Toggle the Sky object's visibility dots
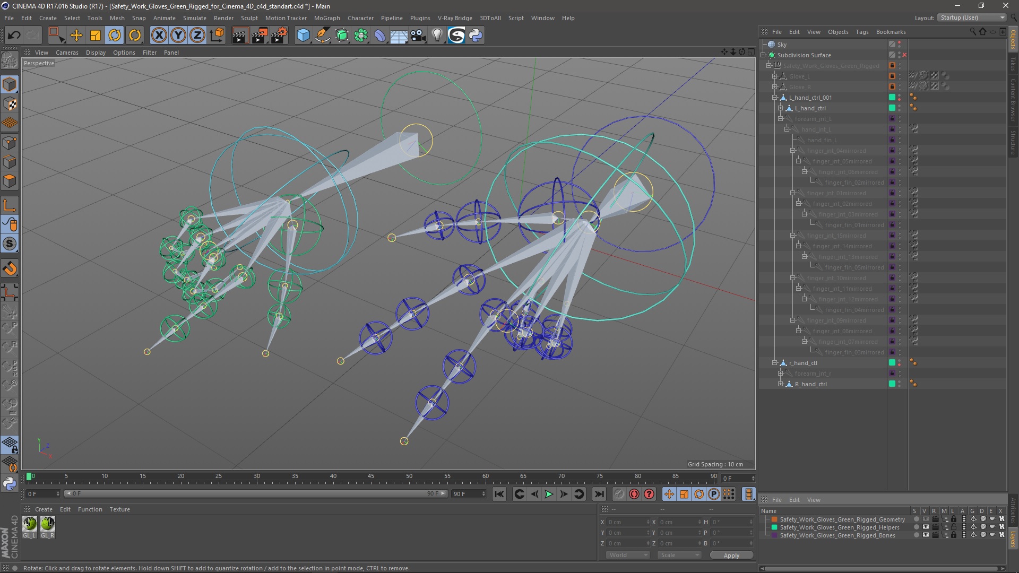1019x573 pixels. (900, 45)
